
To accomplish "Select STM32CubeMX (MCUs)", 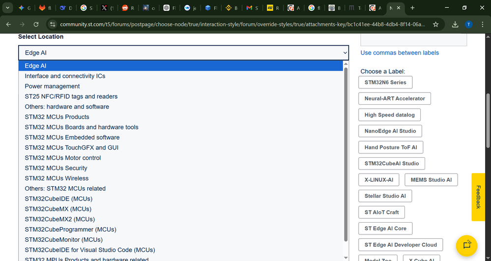I will click(181, 209).
